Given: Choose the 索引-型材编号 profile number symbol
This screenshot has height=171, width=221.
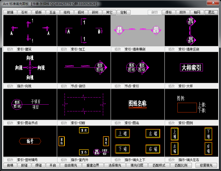Looking at the screenshot, I should click(x=30, y=141).
